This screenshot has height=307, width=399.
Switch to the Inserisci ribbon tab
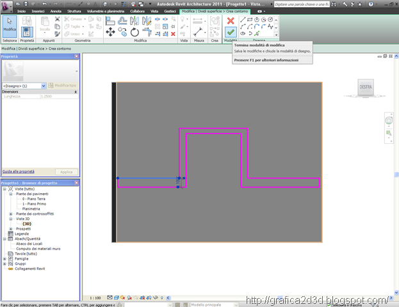(38, 12)
